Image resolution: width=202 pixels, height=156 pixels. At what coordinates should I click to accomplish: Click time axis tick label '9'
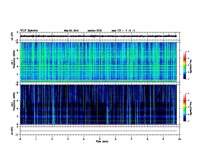click(163, 139)
